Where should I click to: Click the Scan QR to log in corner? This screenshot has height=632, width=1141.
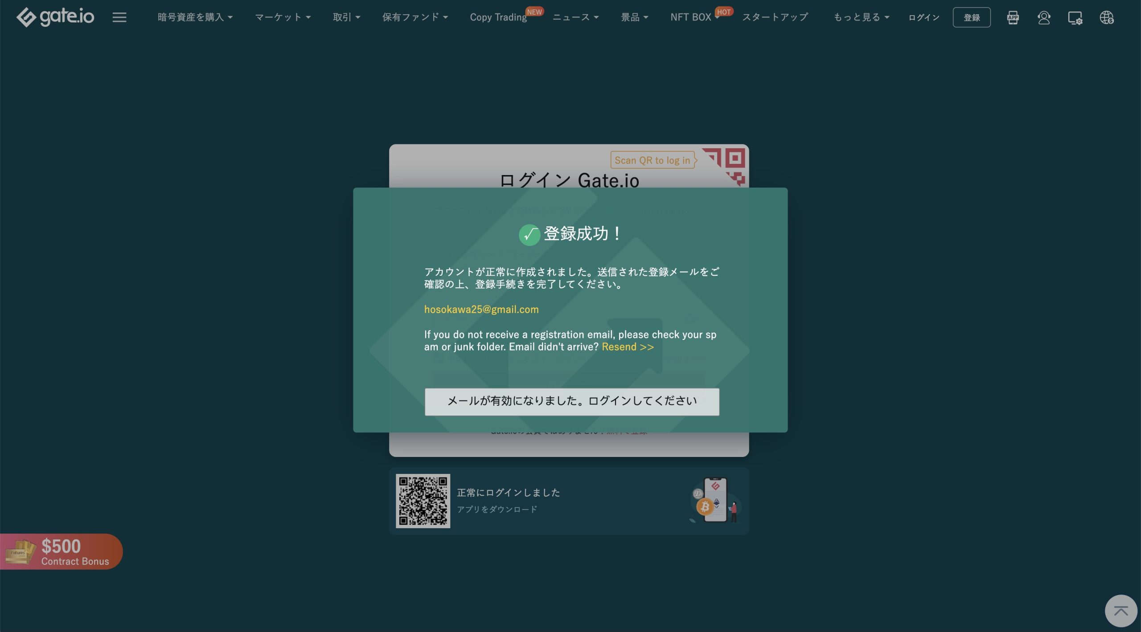point(652,160)
